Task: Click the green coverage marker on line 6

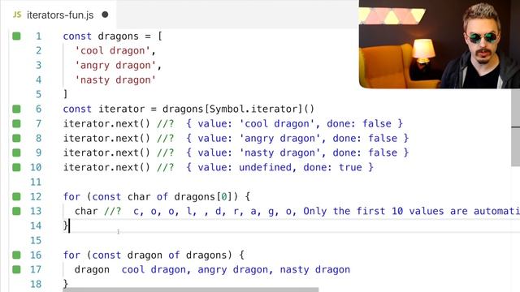Action: (x=16, y=109)
